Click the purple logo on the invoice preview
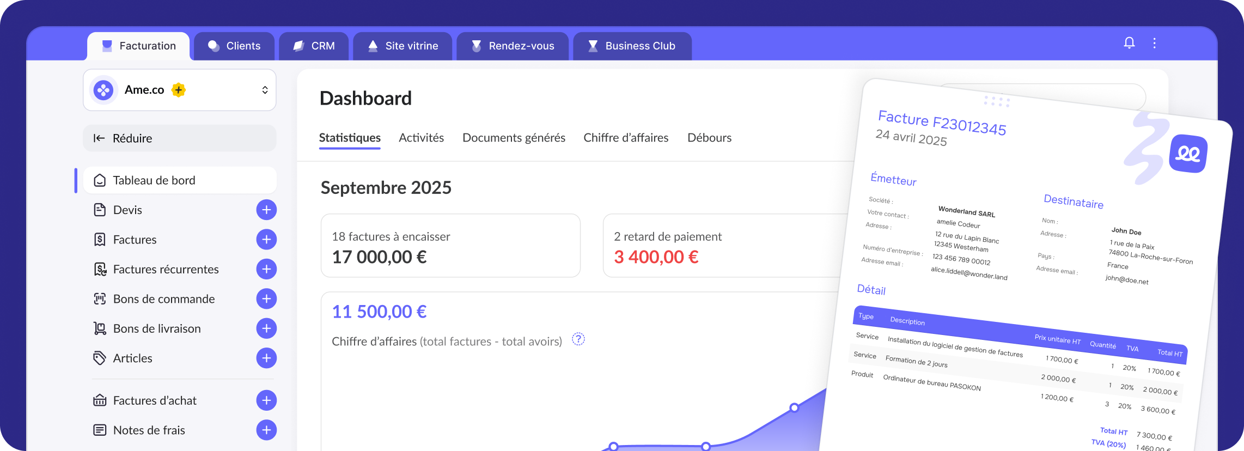 [x=1188, y=154]
